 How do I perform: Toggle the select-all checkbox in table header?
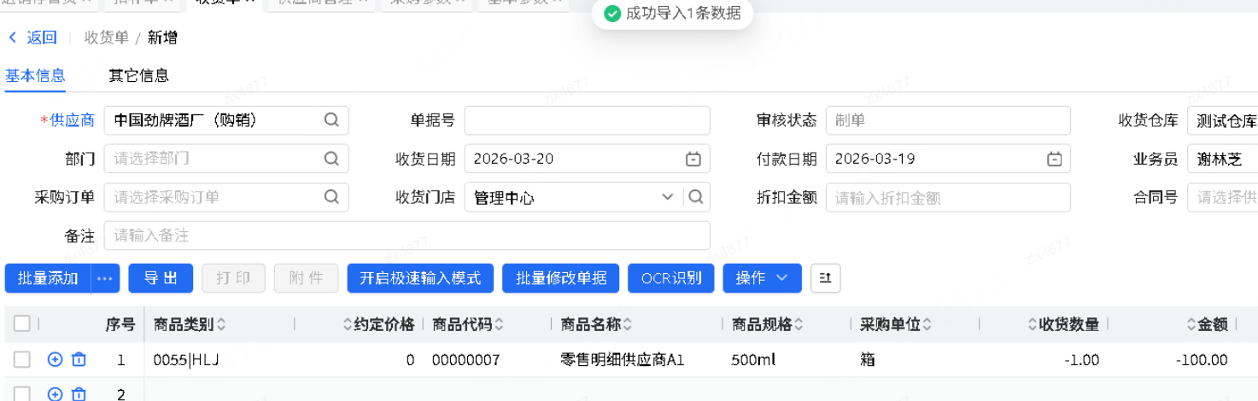[x=22, y=323]
